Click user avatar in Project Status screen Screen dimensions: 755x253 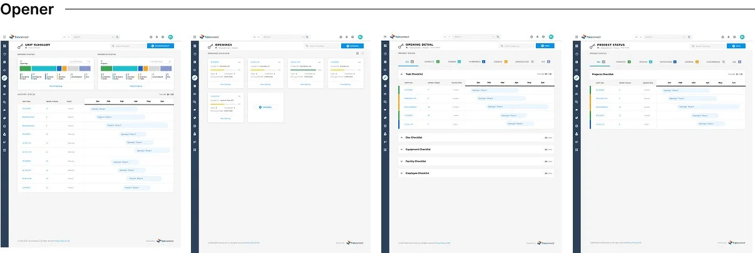pyautogui.click(x=742, y=37)
